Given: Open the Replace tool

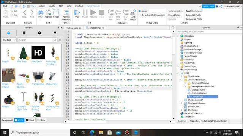Looking at the screenshot, I should pyautogui.click(x=48, y=12).
